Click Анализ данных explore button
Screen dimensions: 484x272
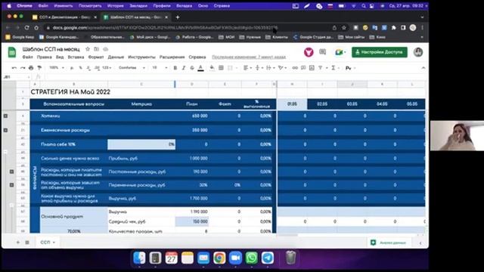click(389, 243)
